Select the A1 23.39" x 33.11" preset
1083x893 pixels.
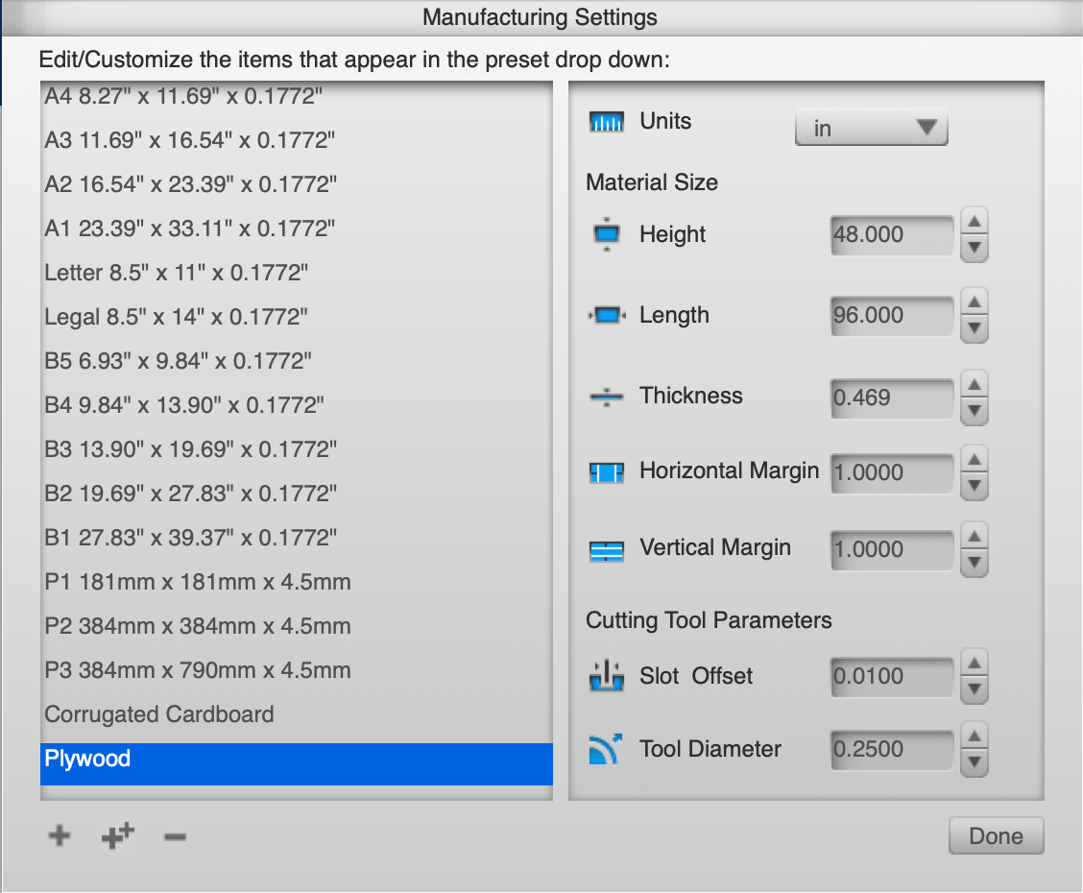point(297,229)
